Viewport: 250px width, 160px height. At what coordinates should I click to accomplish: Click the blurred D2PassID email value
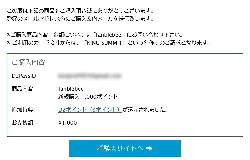pyautogui.click(x=89, y=76)
